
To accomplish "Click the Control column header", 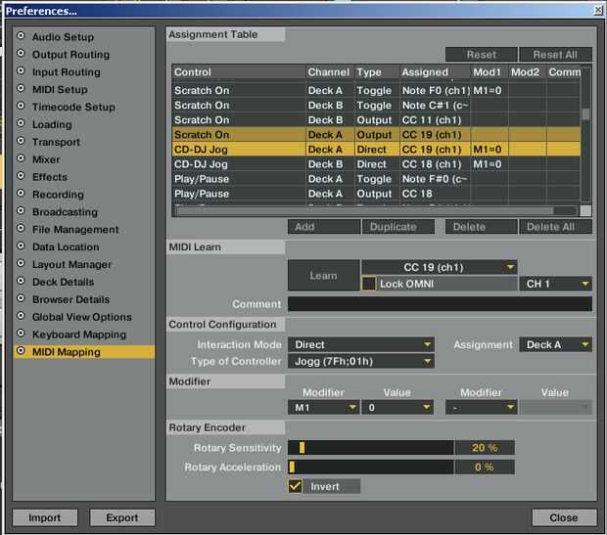I will 239,72.
